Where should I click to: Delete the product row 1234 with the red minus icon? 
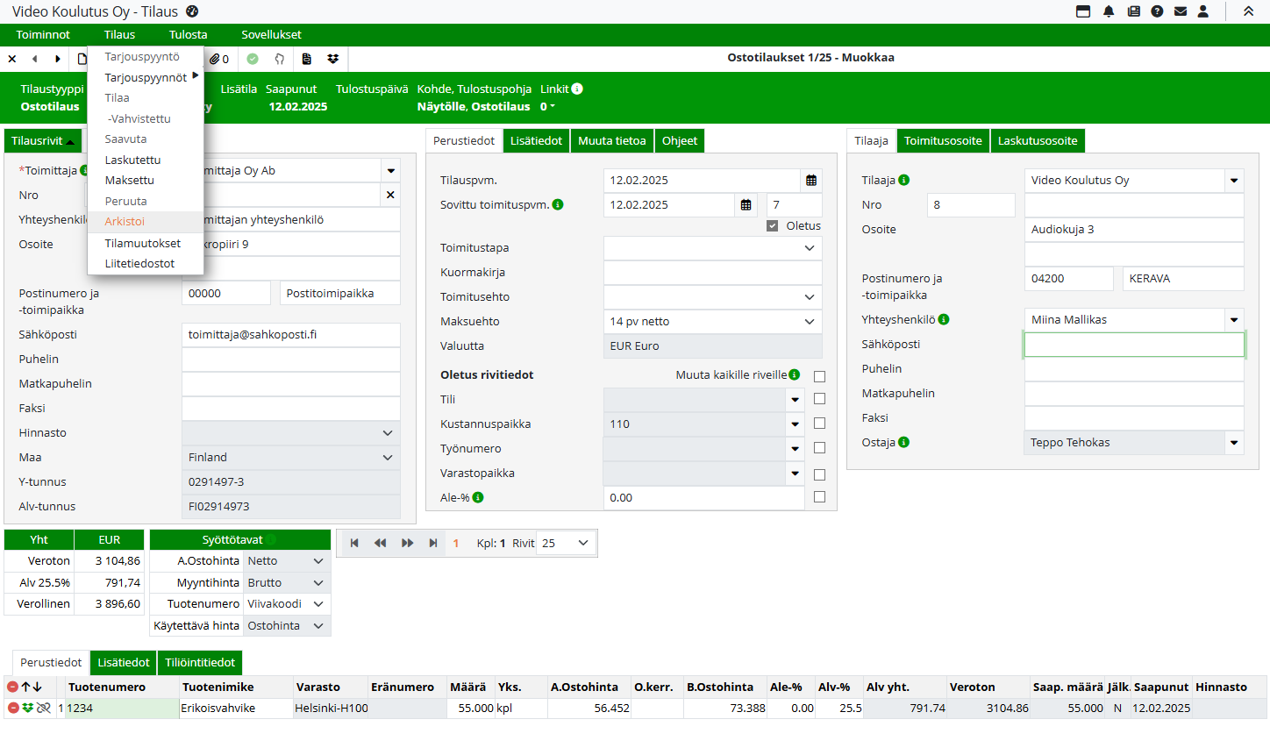pyautogui.click(x=13, y=709)
